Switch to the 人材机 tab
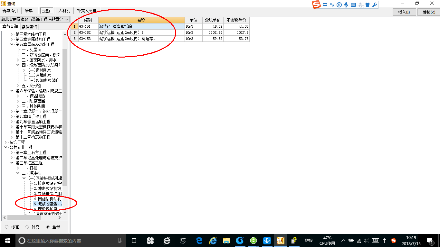Screen dimensions: 440x247 click(x=64, y=11)
